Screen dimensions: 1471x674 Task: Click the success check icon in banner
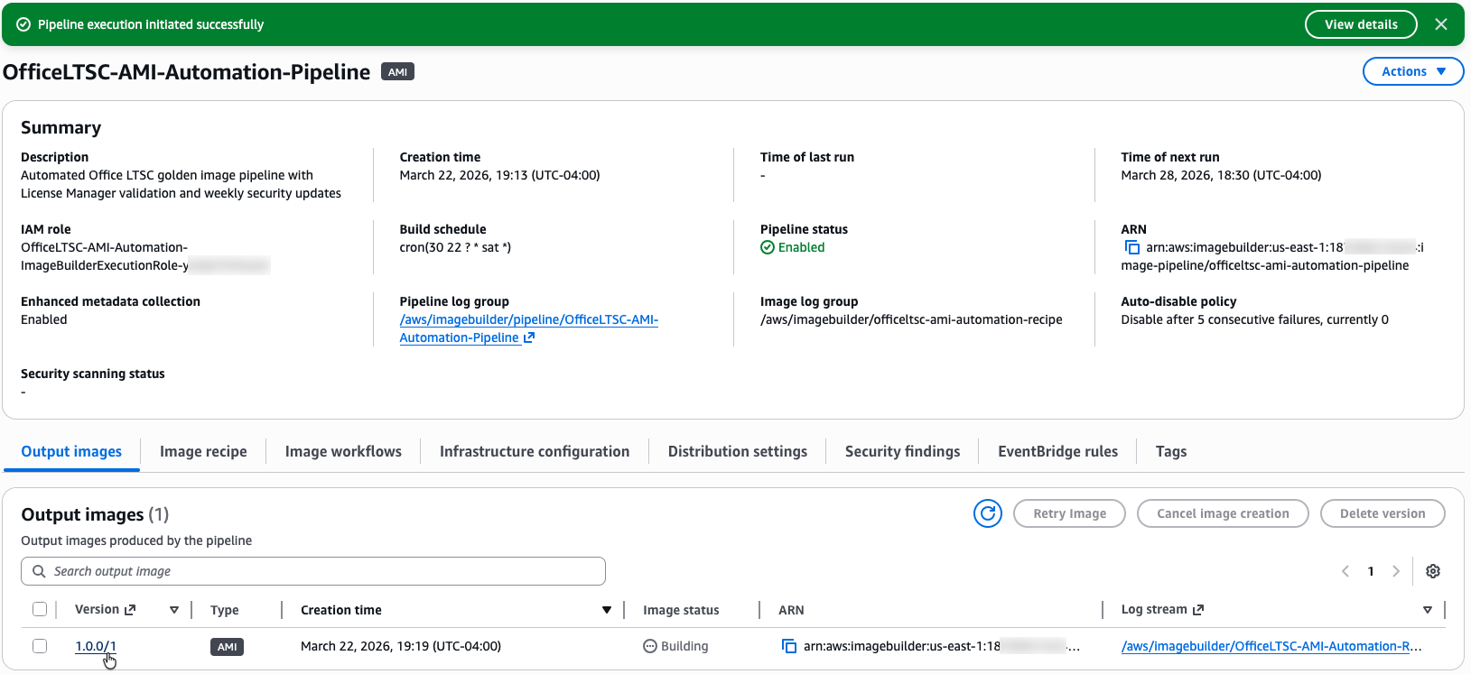(x=23, y=24)
